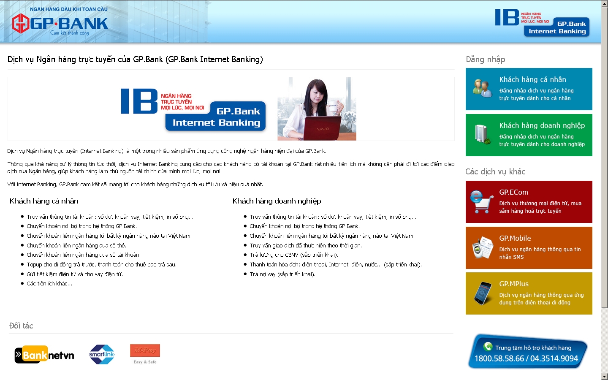The height and width of the screenshot is (380, 608).
Task: Click bullet Topup cho di động trả trước
Action: pyautogui.click(x=101, y=264)
